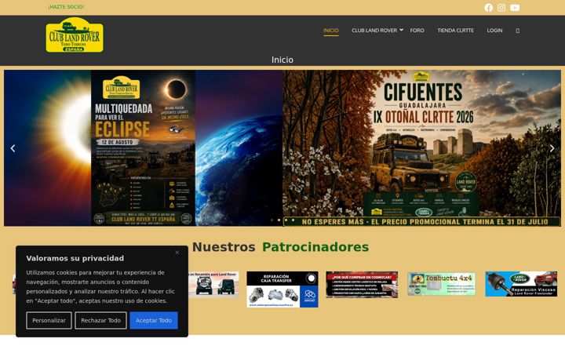
Task: Open the LOGIN menu item
Action: tap(494, 31)
